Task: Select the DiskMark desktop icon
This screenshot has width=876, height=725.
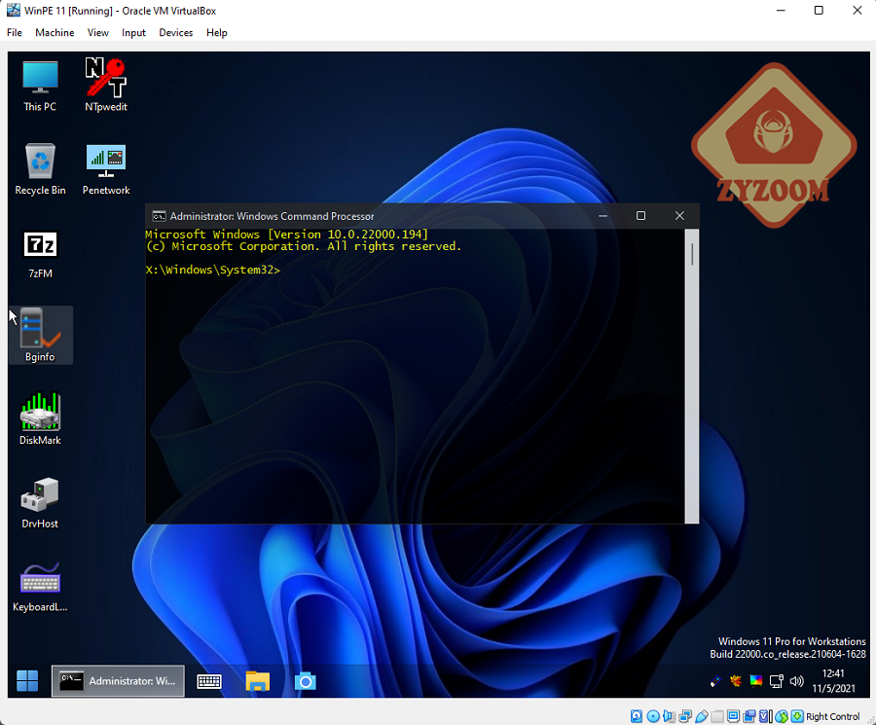Action: pos(40,418)
